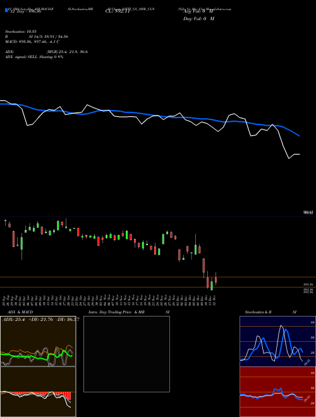Click the Avg Vol: 0 M label

click(198, 11)
